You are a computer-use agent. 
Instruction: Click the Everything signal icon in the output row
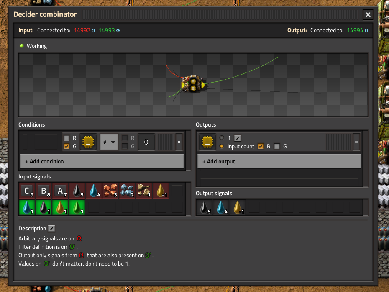click(207, 142)
